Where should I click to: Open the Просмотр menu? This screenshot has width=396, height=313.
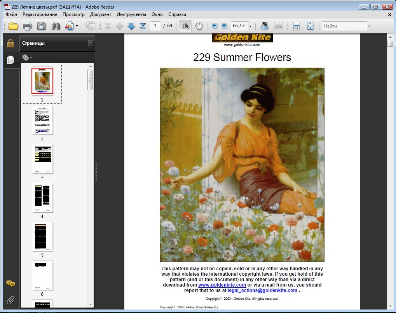[x=73, y=14]
